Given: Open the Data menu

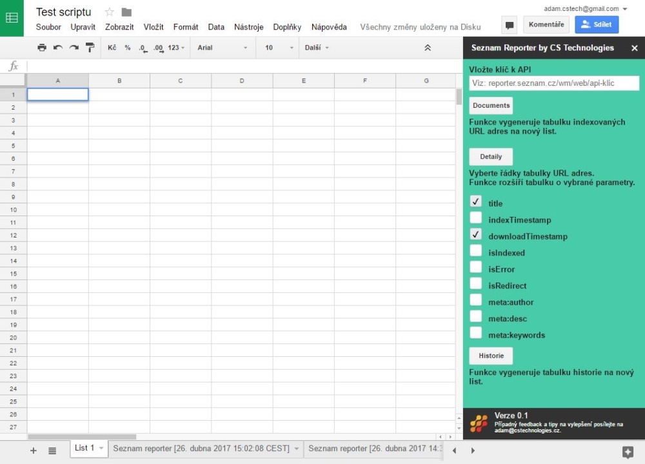Looking at the screenshot, I should (216, 27).
